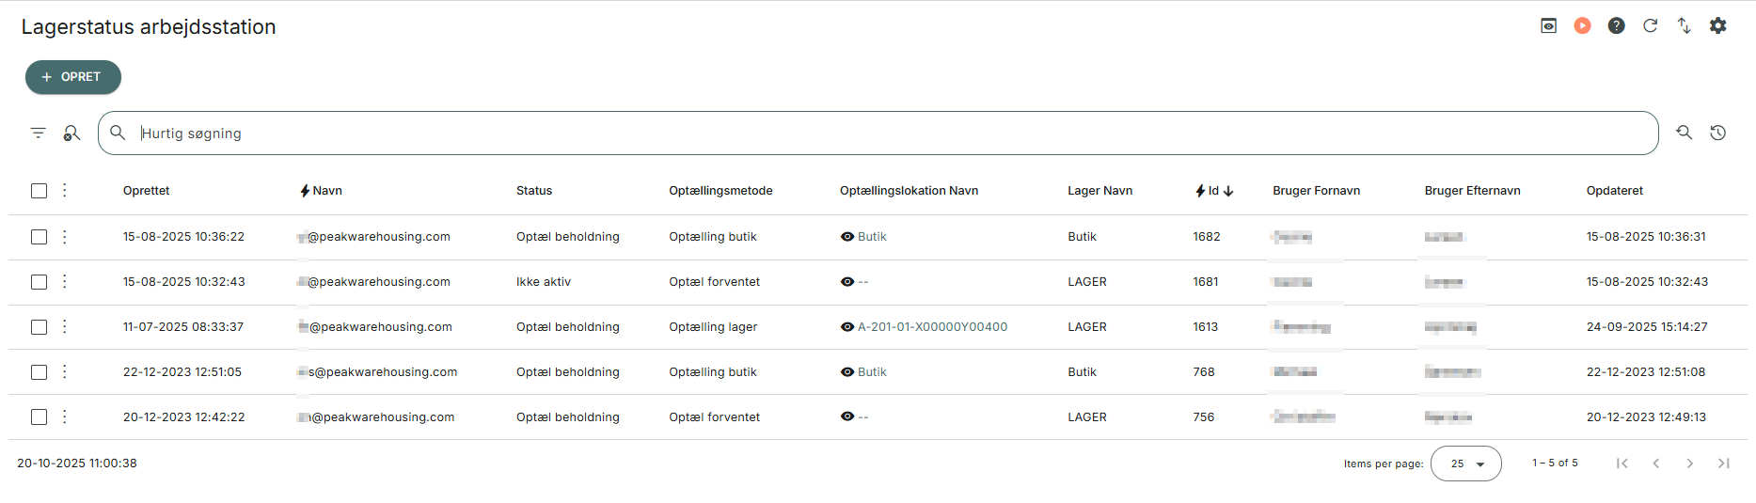Select the checkbox for row Id 1681
Viewport: 1756px width, 503px height.
pos(39,282)
